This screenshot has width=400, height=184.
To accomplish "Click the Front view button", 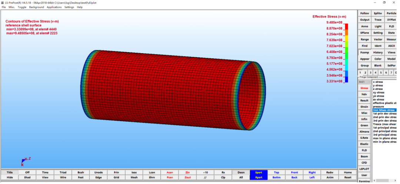I will [294, 172].
